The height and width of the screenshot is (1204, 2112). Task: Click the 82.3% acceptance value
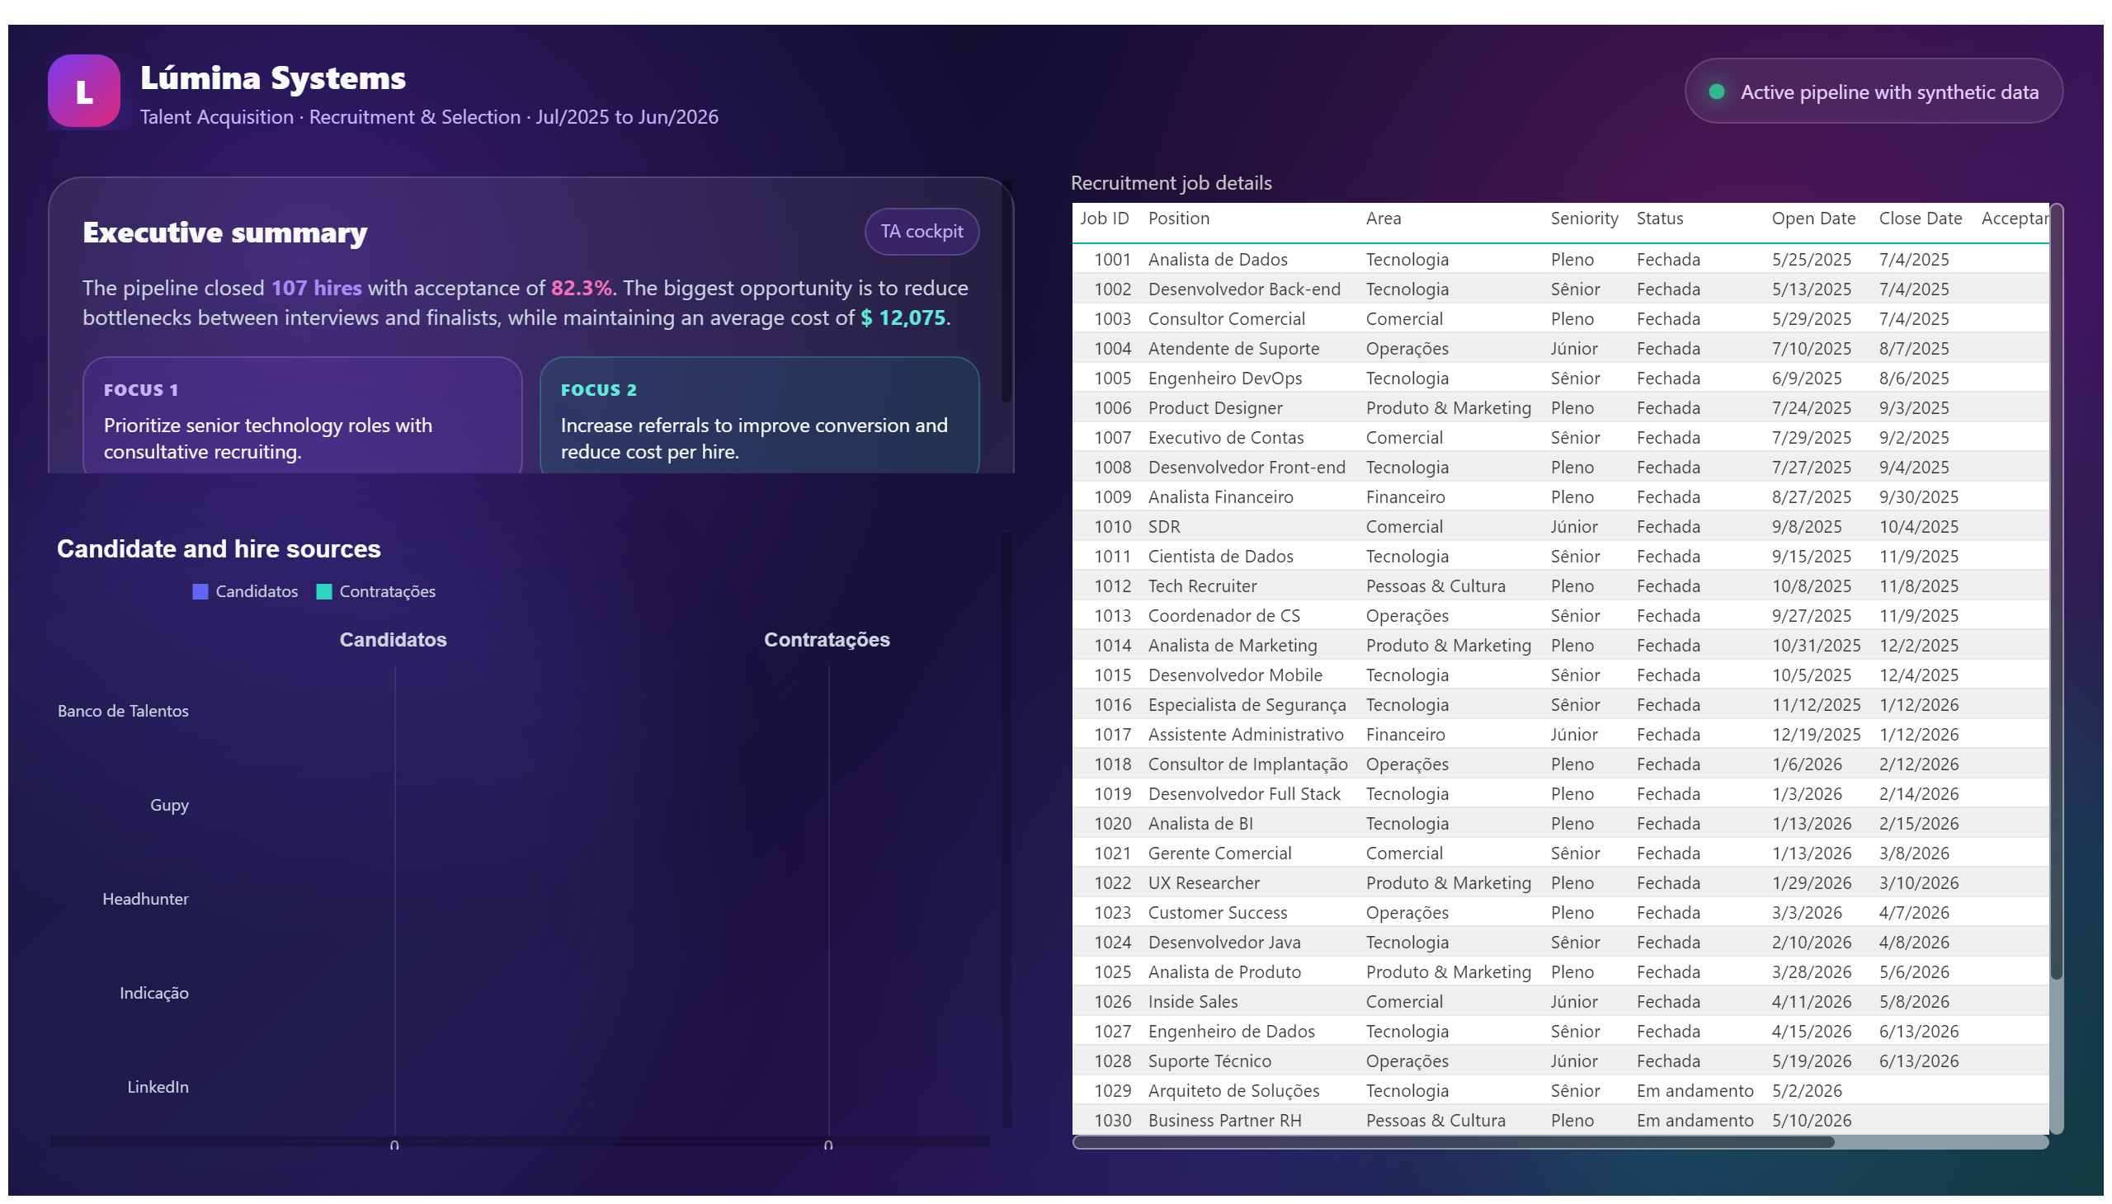point(581,288)
